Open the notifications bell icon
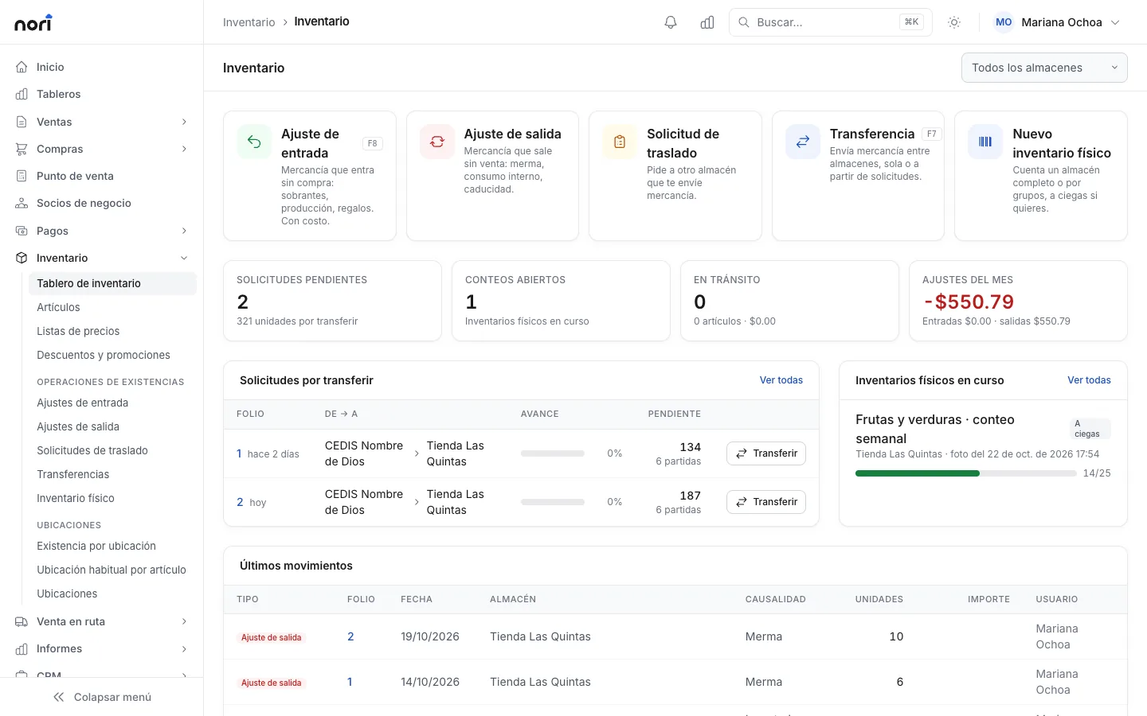 pyautogui.click(x=671, y=22)
